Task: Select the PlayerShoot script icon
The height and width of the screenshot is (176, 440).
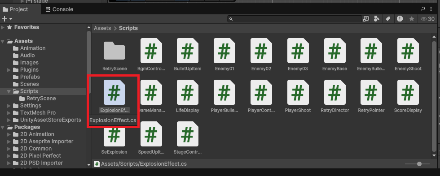Action: coord(298,92)
